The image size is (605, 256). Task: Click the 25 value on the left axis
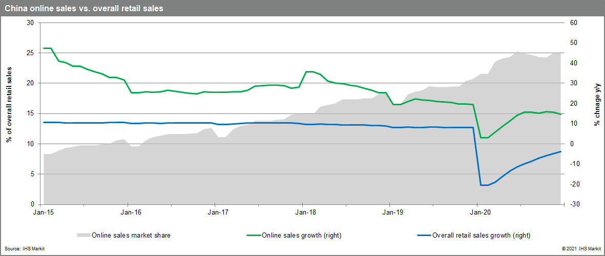click(x=29, y=53)
